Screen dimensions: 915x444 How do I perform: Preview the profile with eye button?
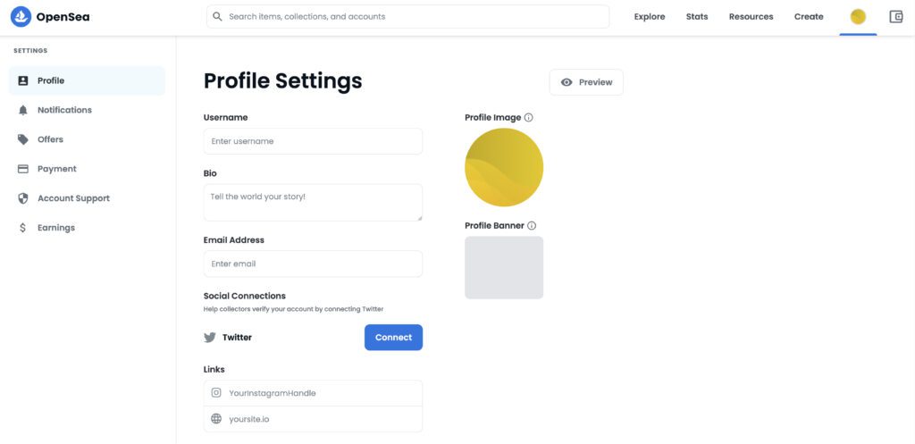coord(586,82)
